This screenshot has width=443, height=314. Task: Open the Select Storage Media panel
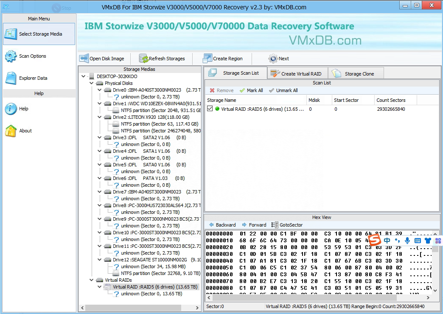tap(39, 34)
